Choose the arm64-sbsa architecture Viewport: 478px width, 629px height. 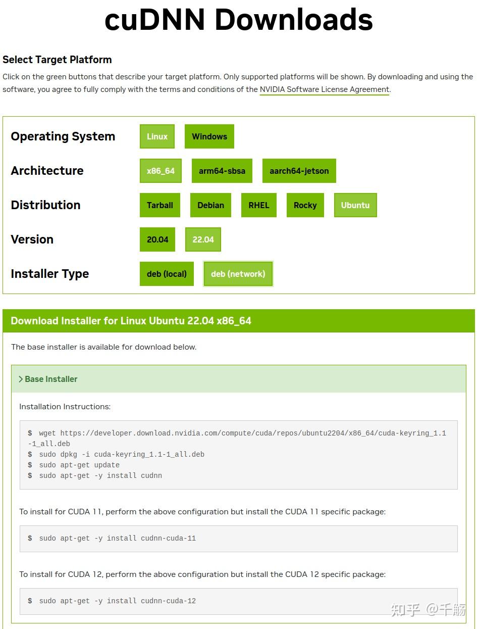pyautogui.click(x=222, y=171)
